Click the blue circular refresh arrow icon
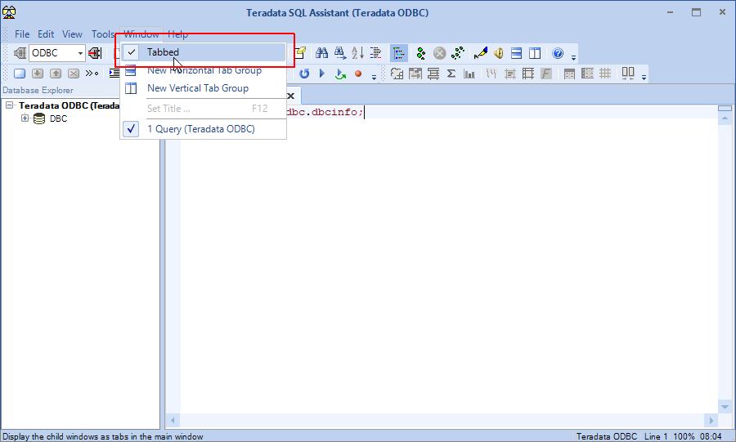 click(304, 74)
